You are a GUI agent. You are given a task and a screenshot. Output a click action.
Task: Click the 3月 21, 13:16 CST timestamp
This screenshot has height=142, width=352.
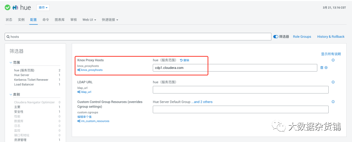(x=334, y=8)
